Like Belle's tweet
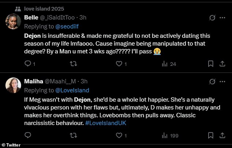232x148 pixels. click(119, 64)
